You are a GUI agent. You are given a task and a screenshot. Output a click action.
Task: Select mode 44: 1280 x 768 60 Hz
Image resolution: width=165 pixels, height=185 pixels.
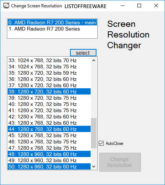49,129
